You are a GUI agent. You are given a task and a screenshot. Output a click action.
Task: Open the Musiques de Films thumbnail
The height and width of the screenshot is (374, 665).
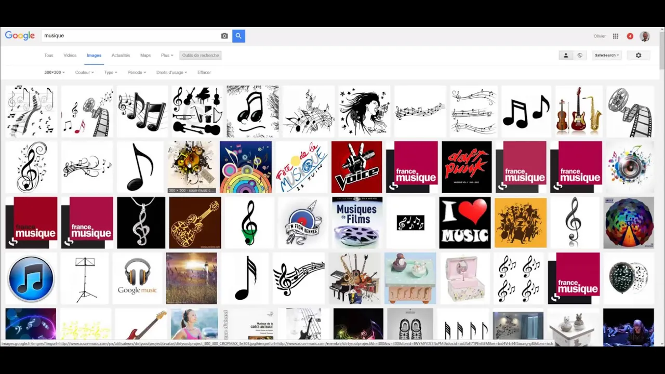357,222
